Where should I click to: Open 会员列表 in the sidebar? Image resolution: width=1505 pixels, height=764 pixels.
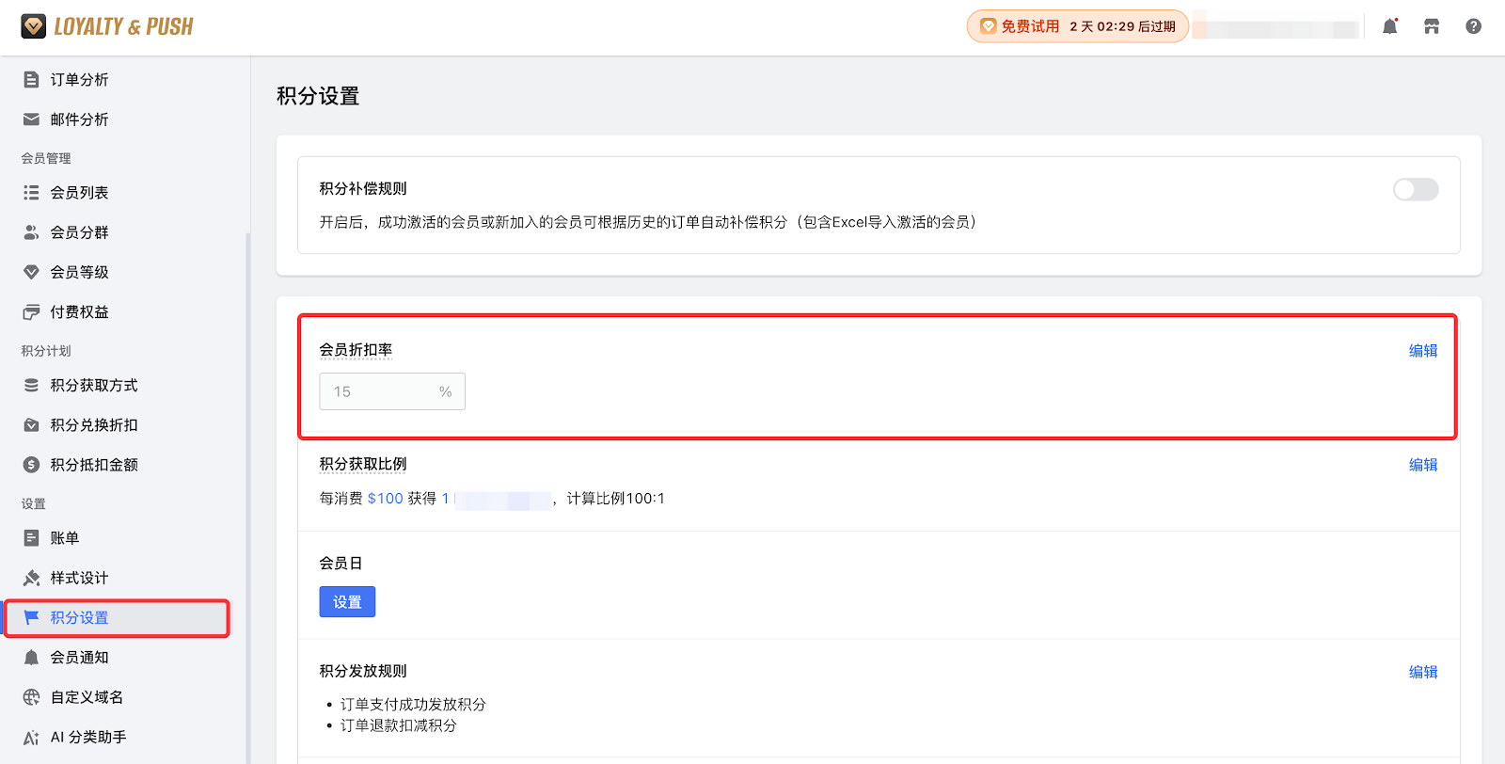[79, 193]
